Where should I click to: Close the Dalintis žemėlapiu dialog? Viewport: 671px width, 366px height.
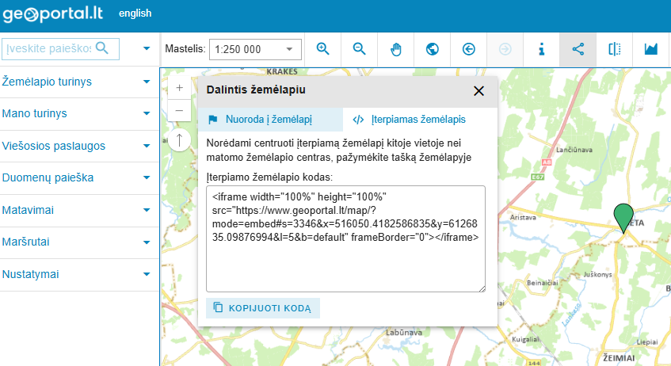pyautogui.click(x=478, y=90)
